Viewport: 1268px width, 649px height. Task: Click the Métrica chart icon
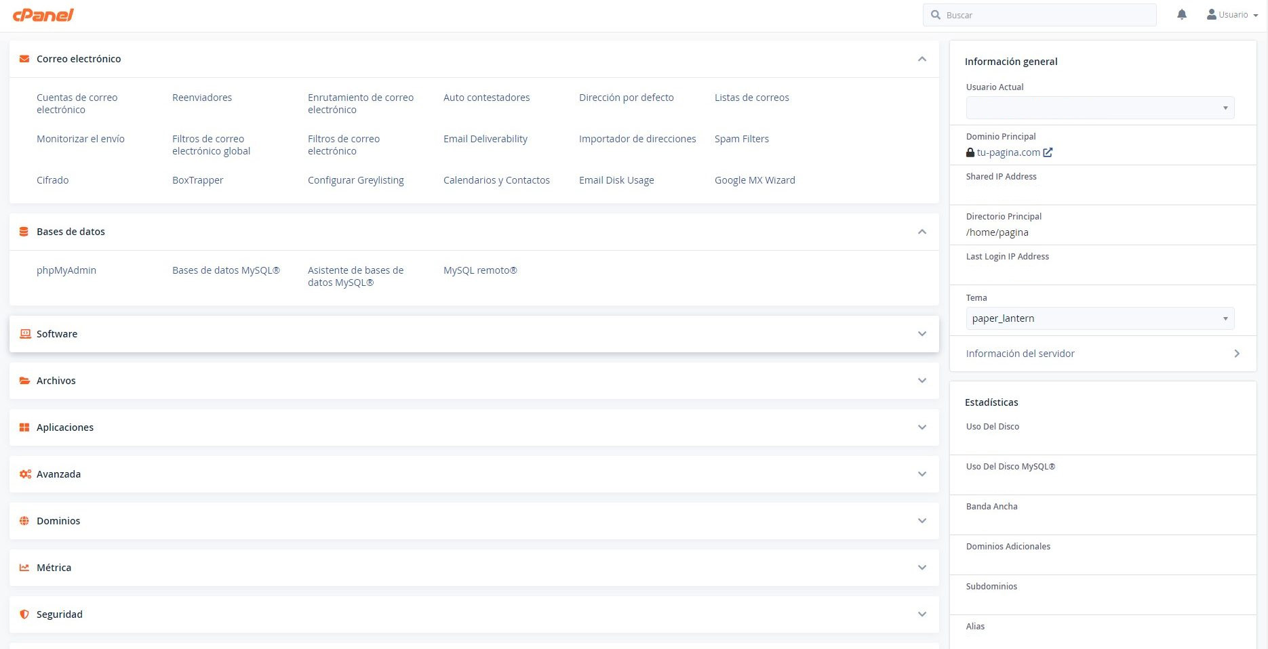pyautogui.click(x=24, y=568)
